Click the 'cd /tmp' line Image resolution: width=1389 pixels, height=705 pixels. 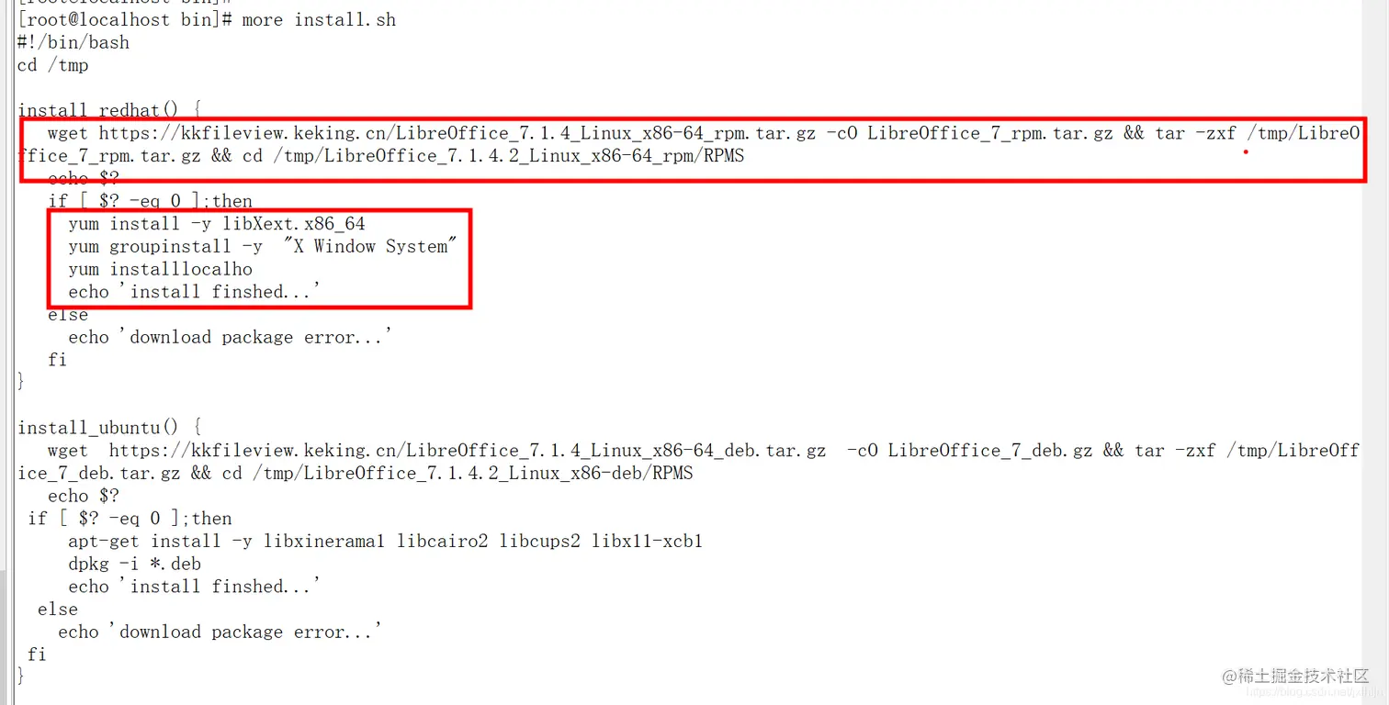52,65
